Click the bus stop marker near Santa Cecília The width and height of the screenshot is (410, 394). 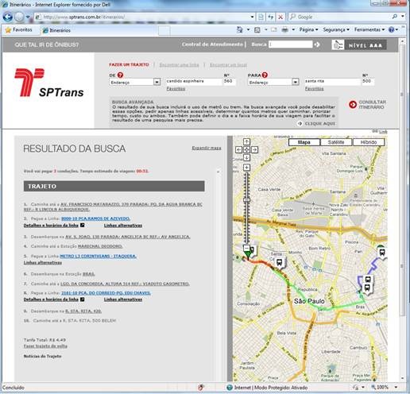coord(280,263)
